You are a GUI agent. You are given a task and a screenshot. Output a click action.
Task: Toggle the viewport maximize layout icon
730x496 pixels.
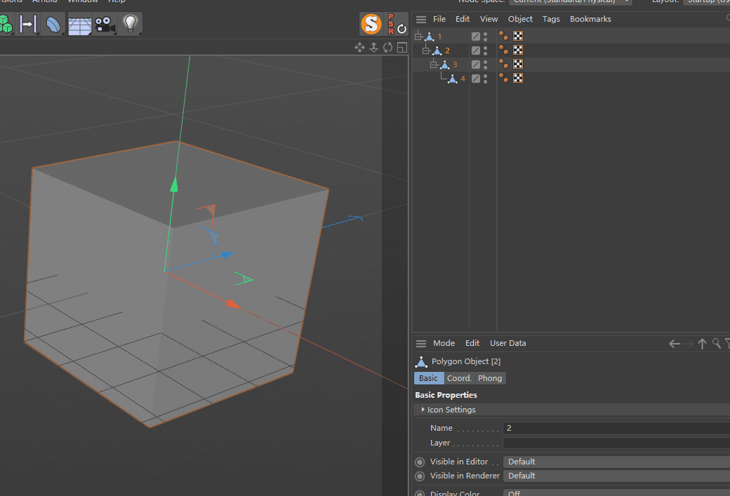402,48
